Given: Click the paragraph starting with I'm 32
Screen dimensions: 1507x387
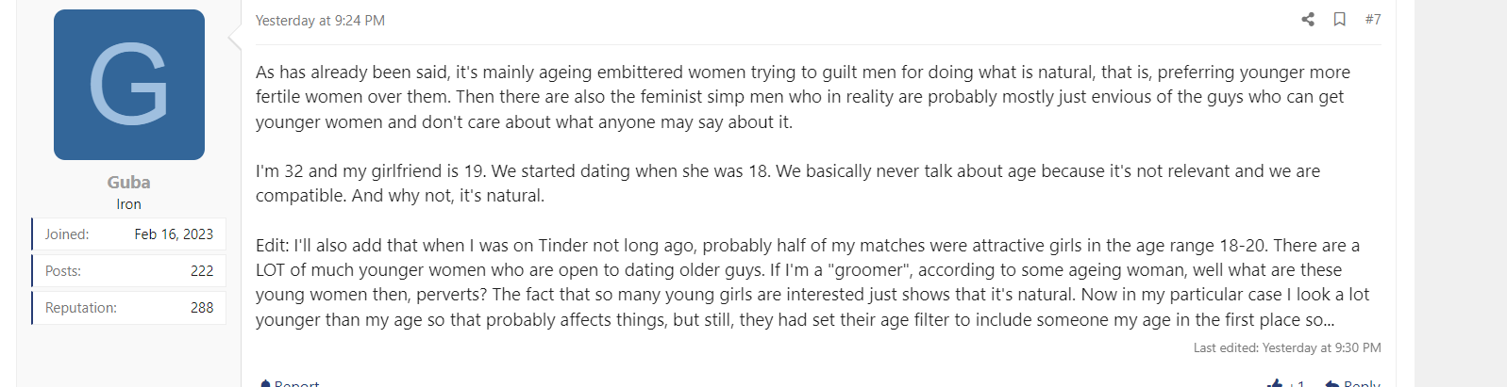Looking at the screenshot, I should [788, 183].
